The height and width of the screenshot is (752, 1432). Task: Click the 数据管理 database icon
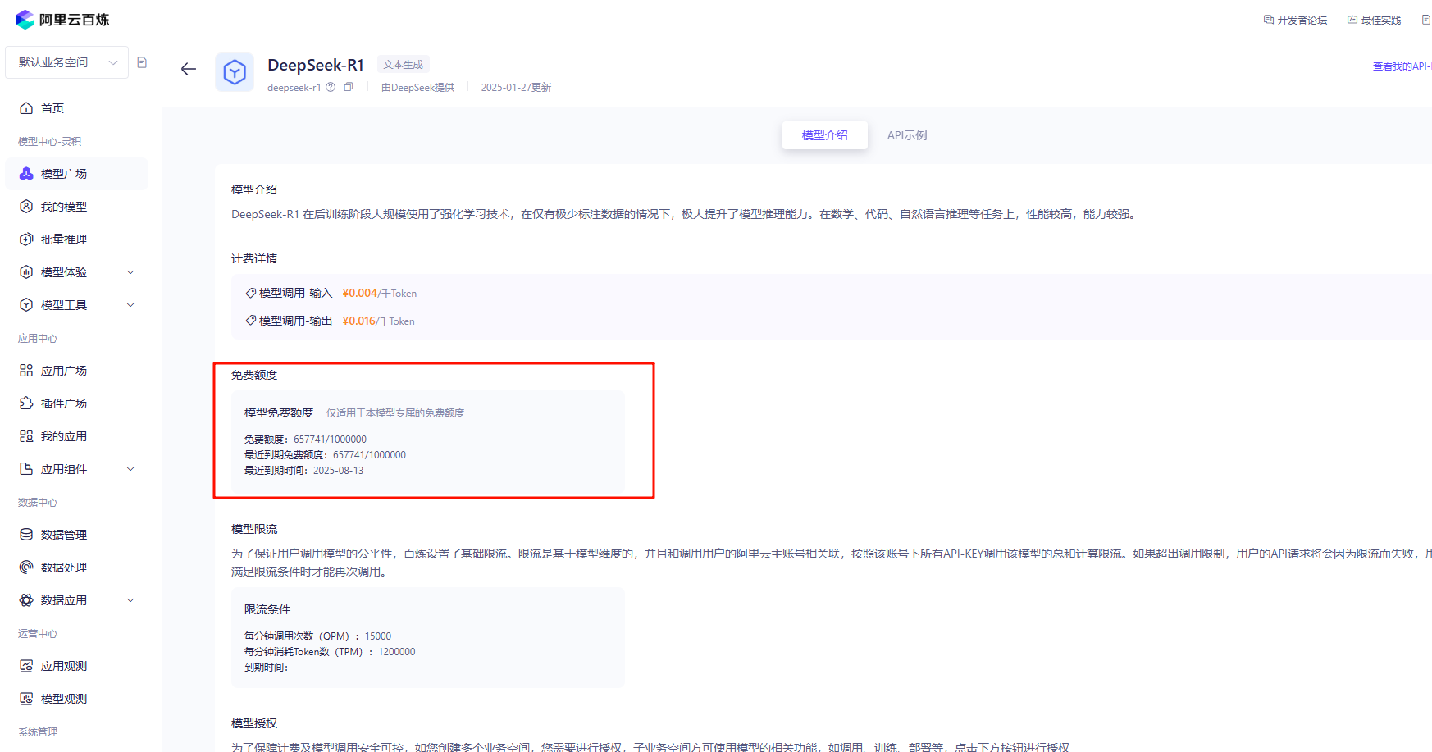point(26,535)
